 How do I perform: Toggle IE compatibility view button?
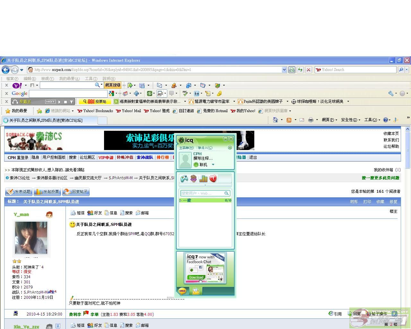pos(292,70)
